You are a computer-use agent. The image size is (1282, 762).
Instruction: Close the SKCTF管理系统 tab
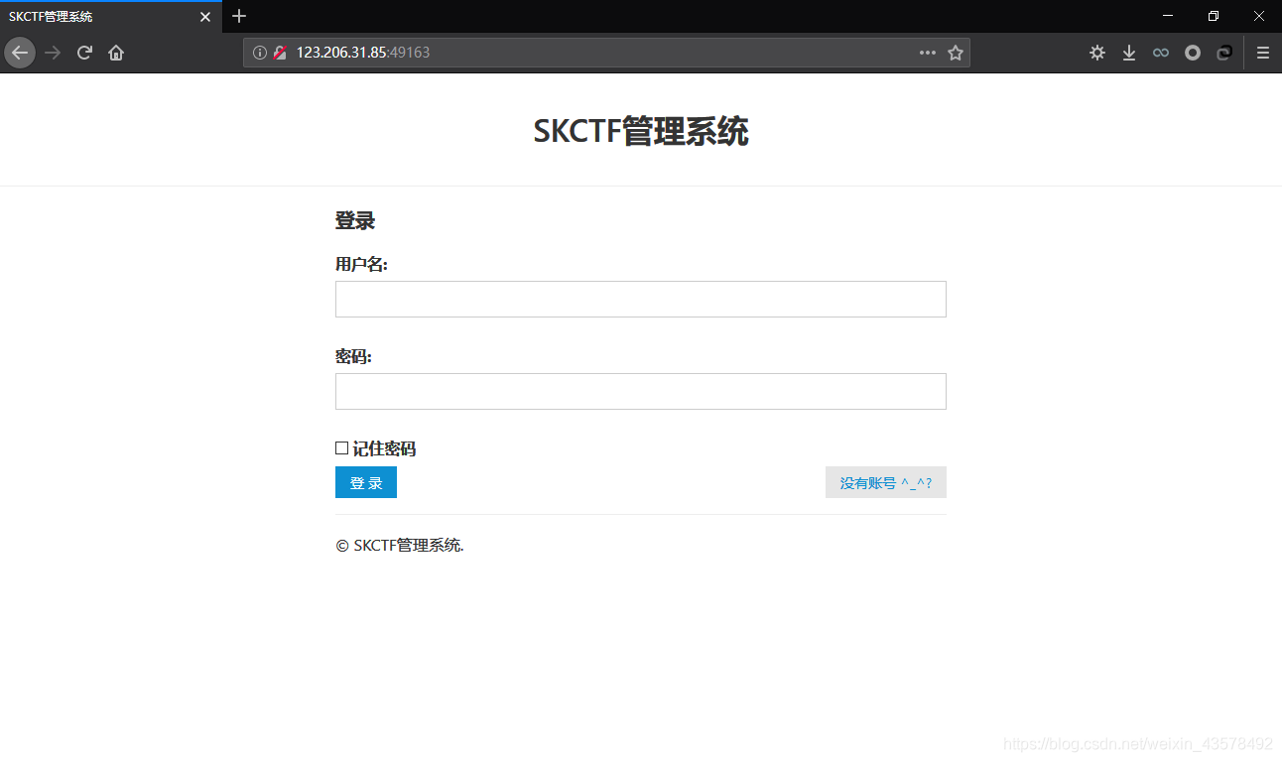[x=205, y=16]
